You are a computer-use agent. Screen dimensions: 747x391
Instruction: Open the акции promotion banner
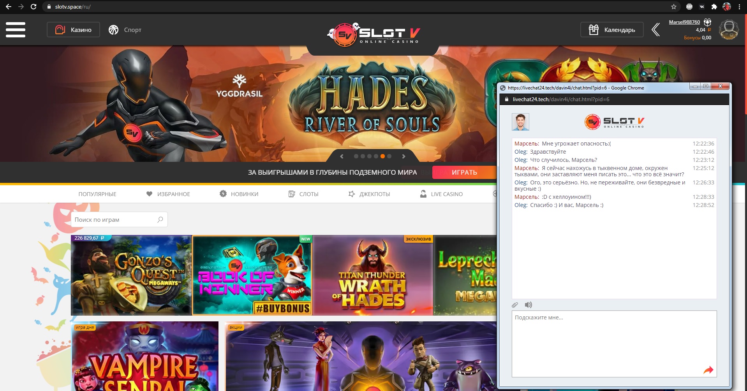[x=361, y=356]
